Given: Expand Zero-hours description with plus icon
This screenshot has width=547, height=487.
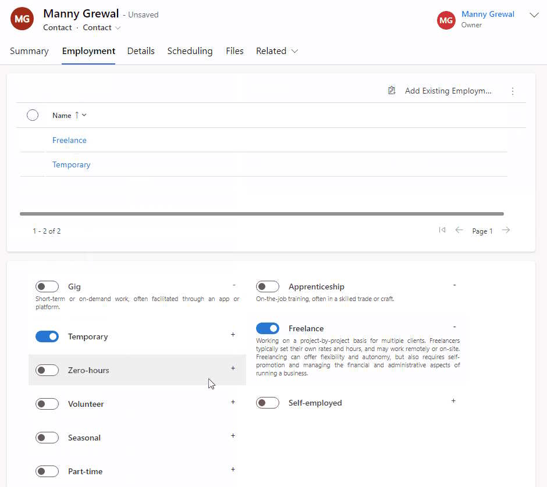Looking at the screenshot, I should [233, 368].
